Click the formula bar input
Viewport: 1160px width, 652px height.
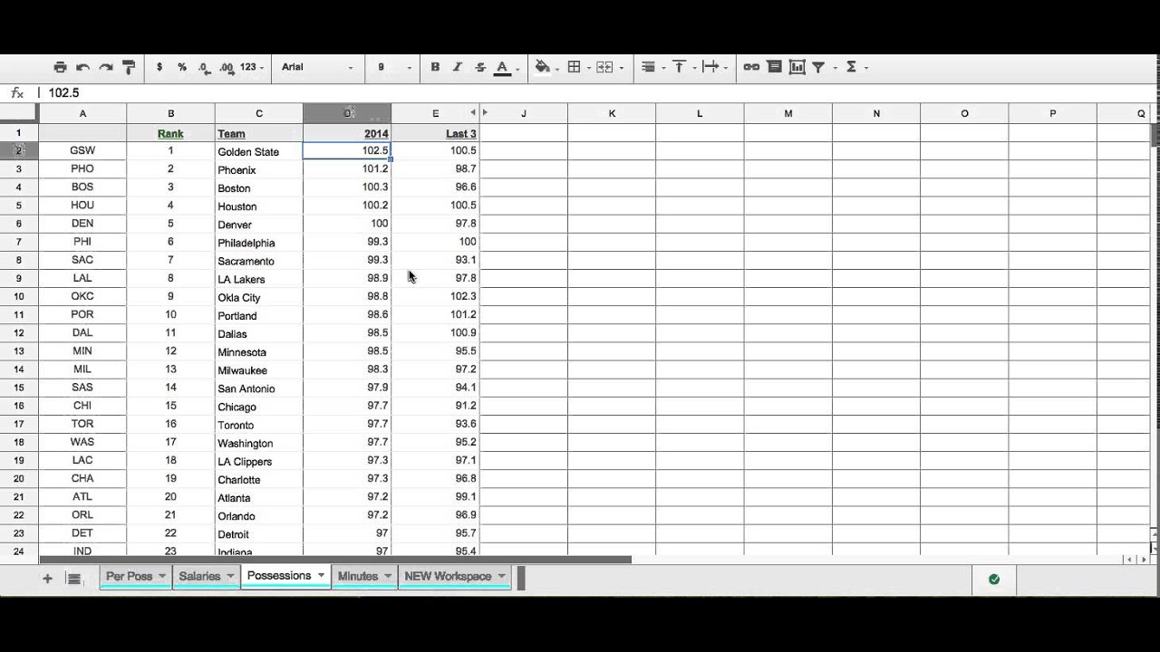(x=598, y=92)
